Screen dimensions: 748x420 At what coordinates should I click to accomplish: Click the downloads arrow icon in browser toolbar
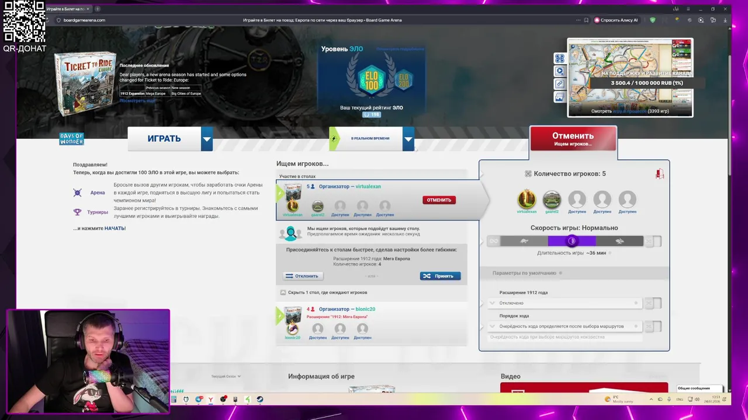(x=725, y=20)
